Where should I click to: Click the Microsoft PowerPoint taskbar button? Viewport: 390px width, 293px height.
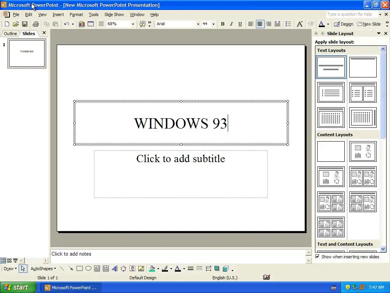tap(70, 288)
